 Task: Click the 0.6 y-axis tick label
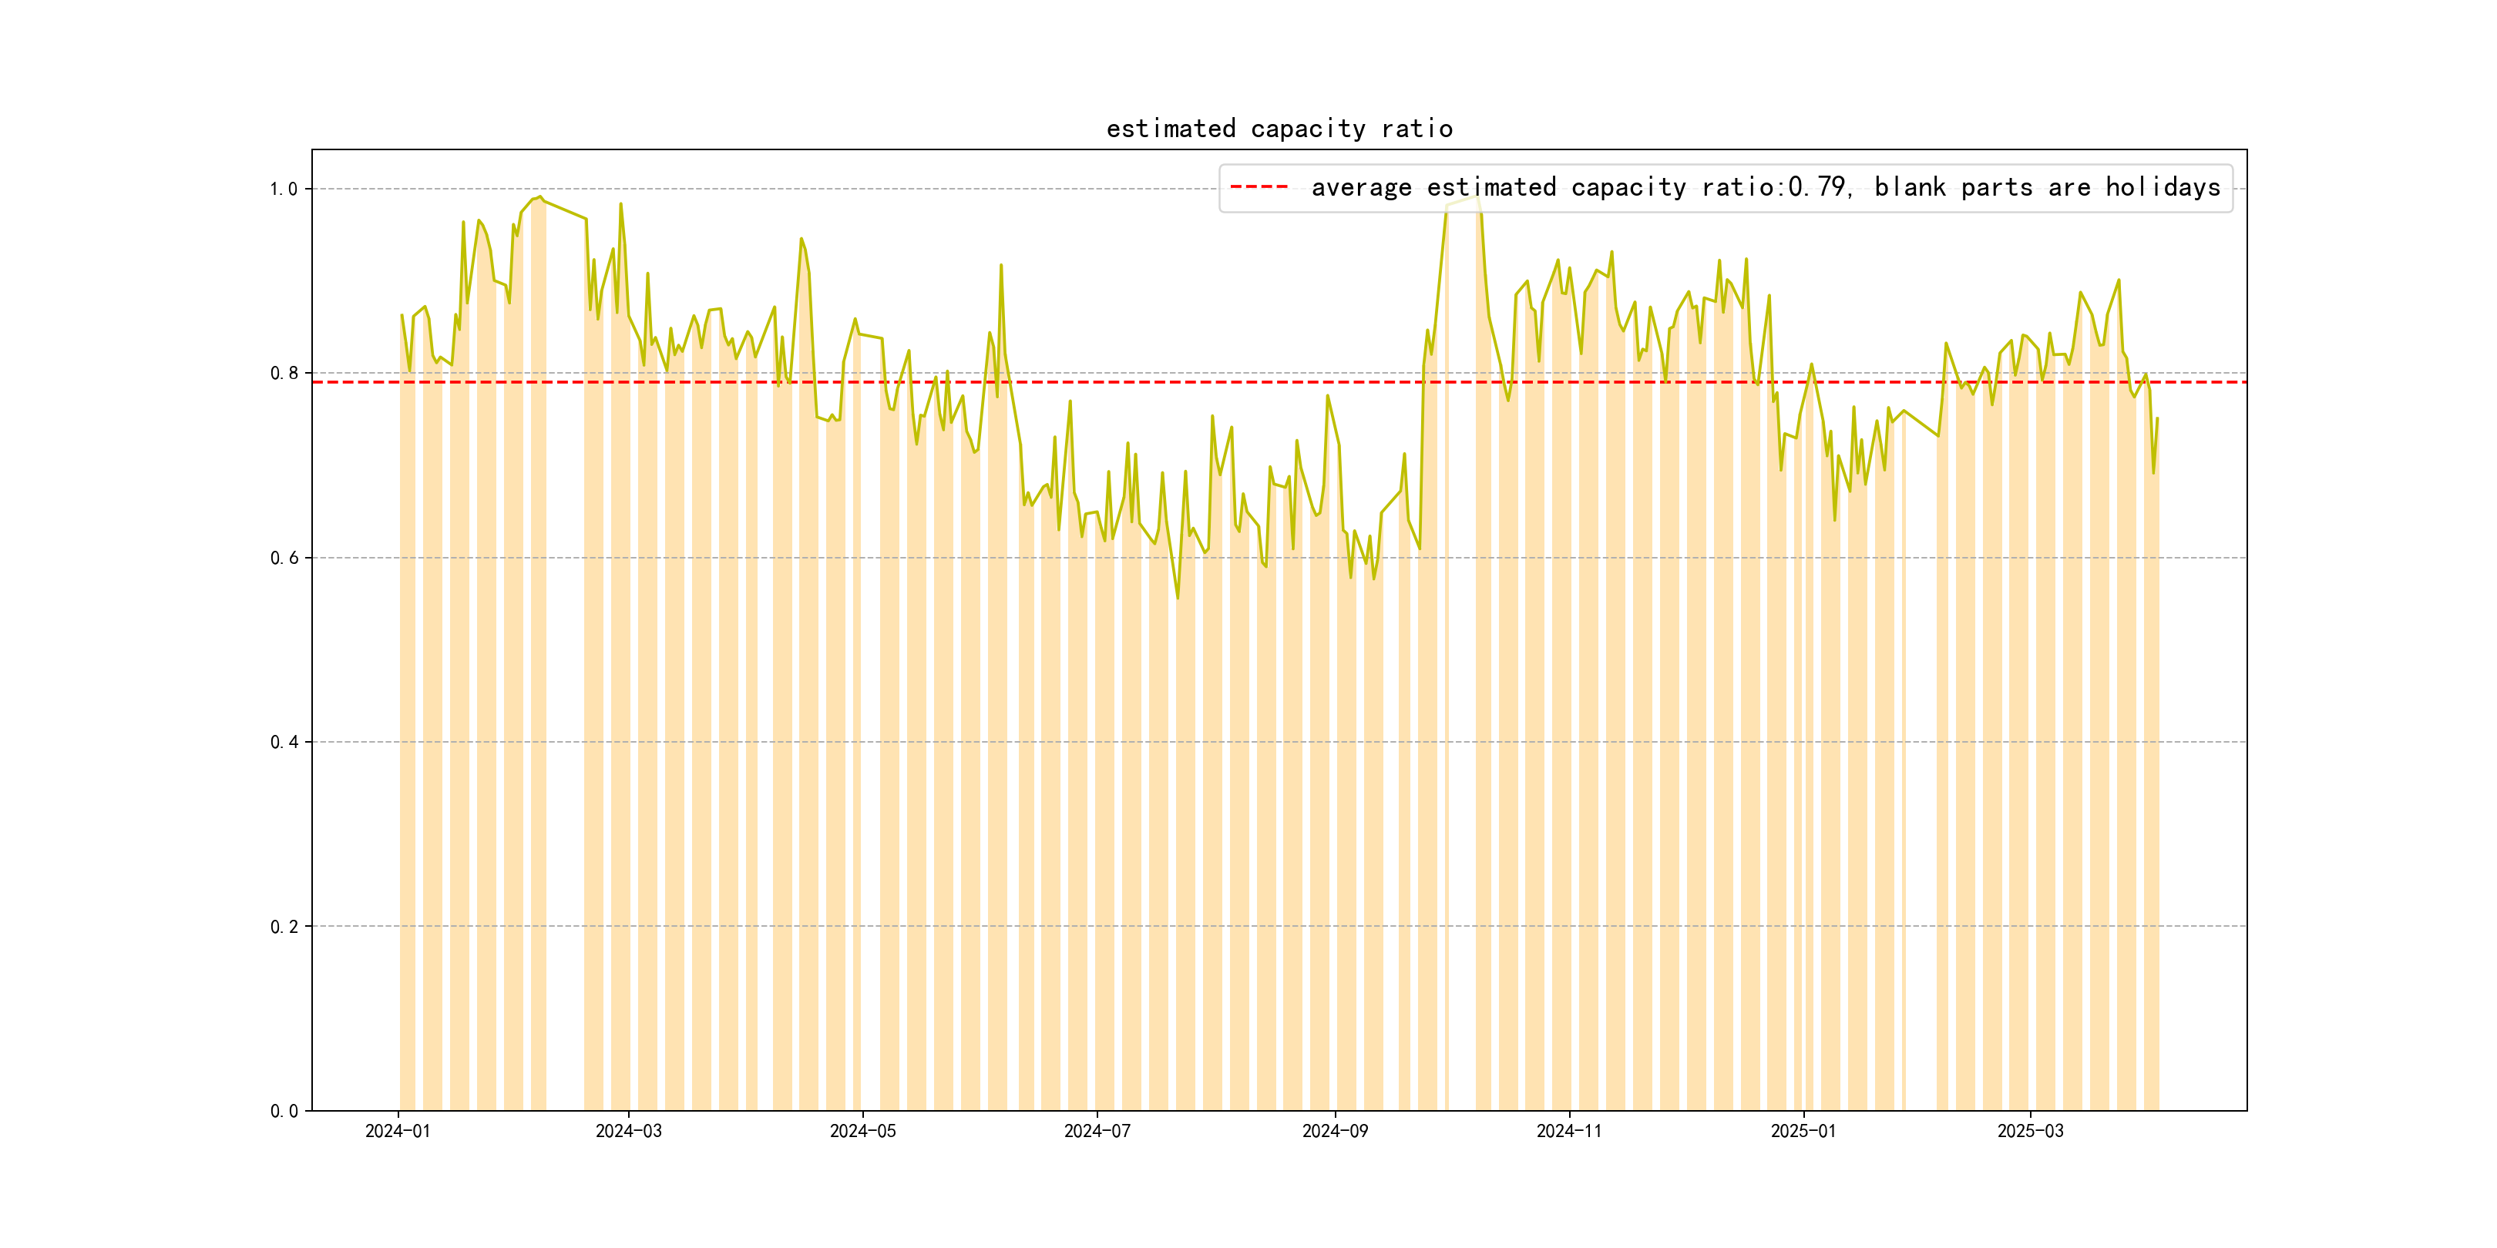pos(283,558)
